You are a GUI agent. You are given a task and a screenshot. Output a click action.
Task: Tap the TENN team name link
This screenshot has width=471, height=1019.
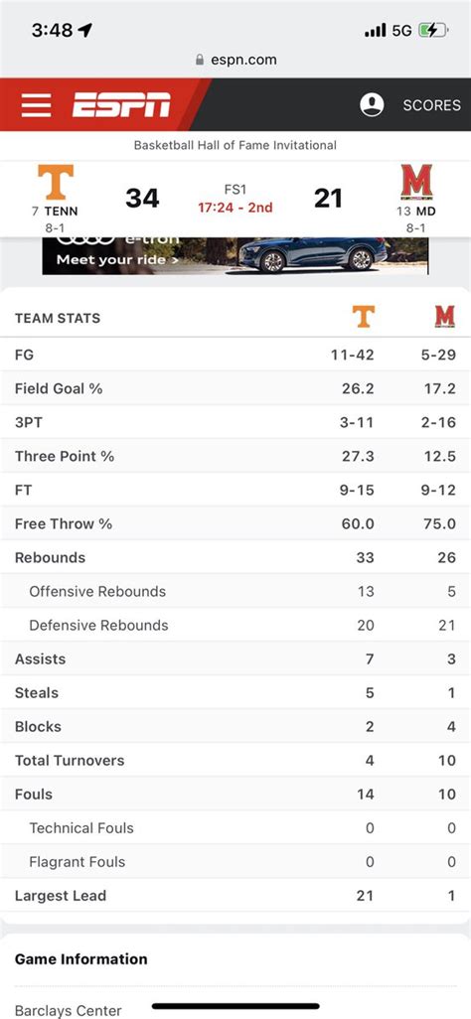pyautogui.click(x=62, y=212)
